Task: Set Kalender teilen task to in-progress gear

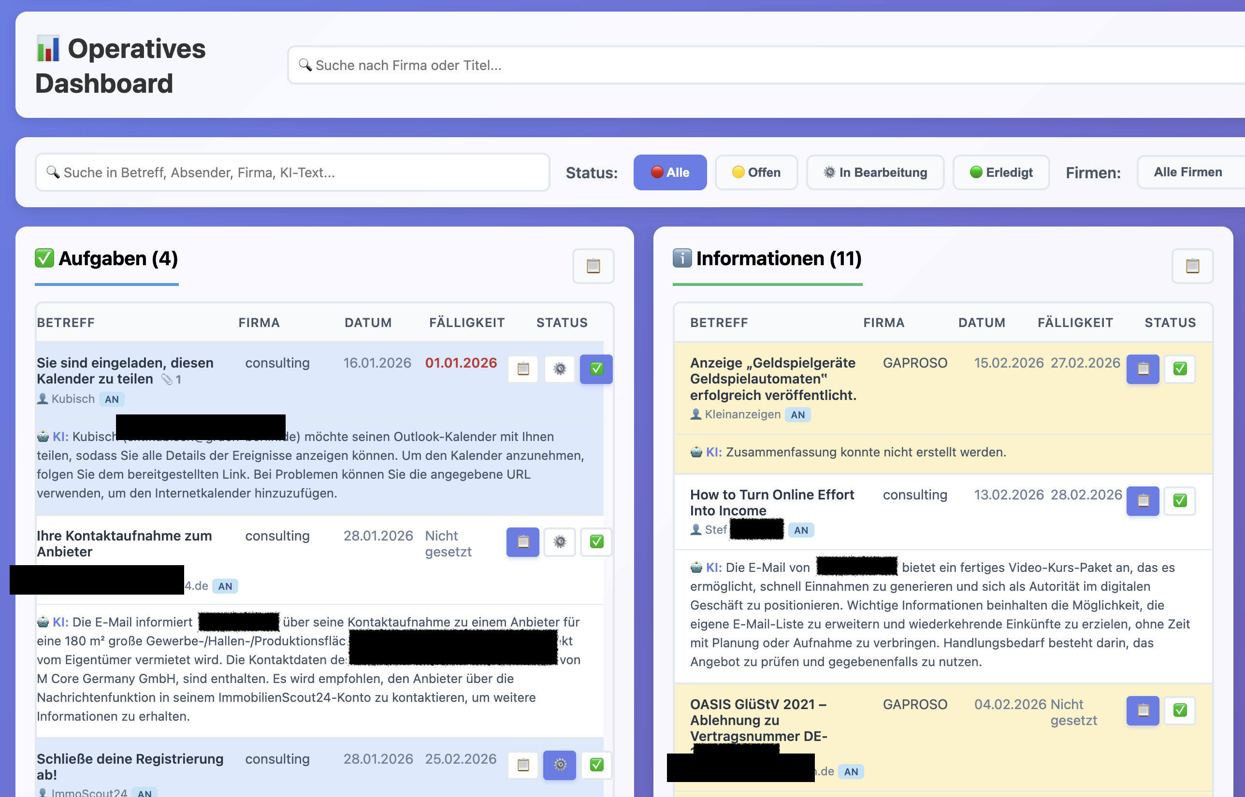Action: [x=560, y=369]
